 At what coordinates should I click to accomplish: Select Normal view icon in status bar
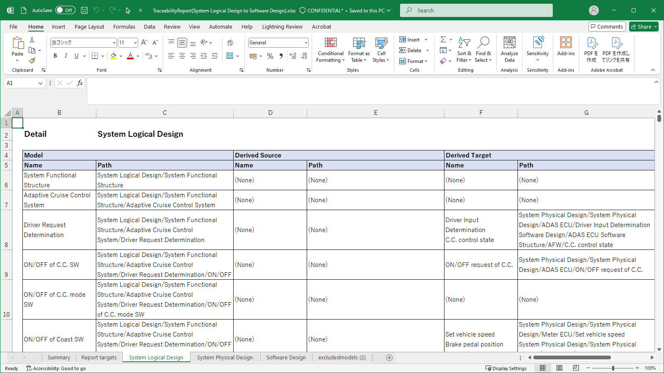(x=543, y=368)
